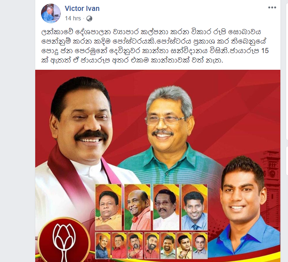This screenshot has width=288, height=262.
Task: Open the post options three-dot menu
Action: tap(272, 8)
